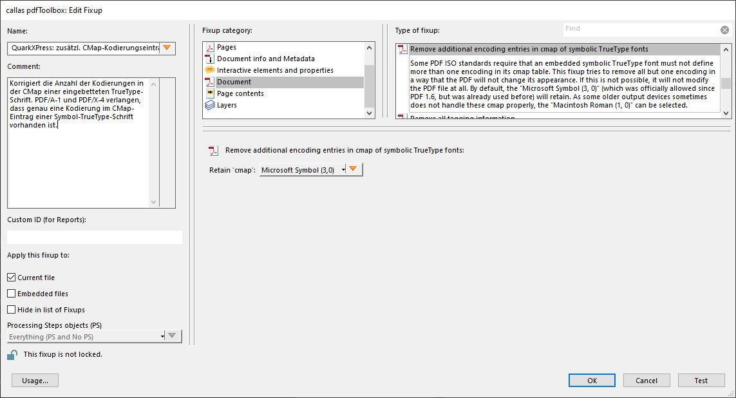
Task: Click the Comment box scroll-down arrow
Action: coord(153,202)
